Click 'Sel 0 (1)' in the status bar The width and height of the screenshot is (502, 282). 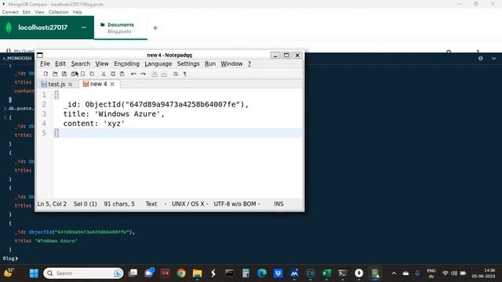tap(85, 204)
